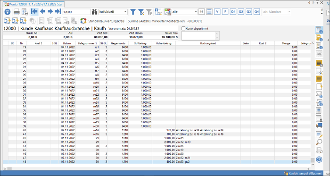The width and height of the screenshot is (330, 176).
Task: Edit filter with funnel-and-pencil icon
Action: (141, 12)
